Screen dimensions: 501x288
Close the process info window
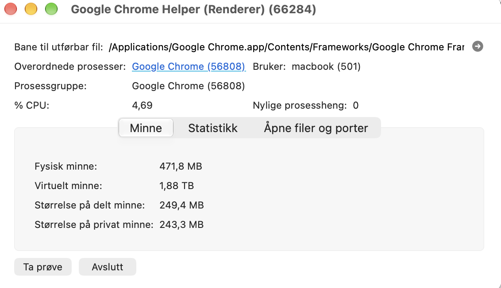(x=11, y=9)
